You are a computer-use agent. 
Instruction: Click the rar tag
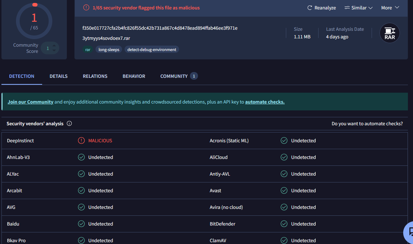pyautogui.click(x=88, y=50)
